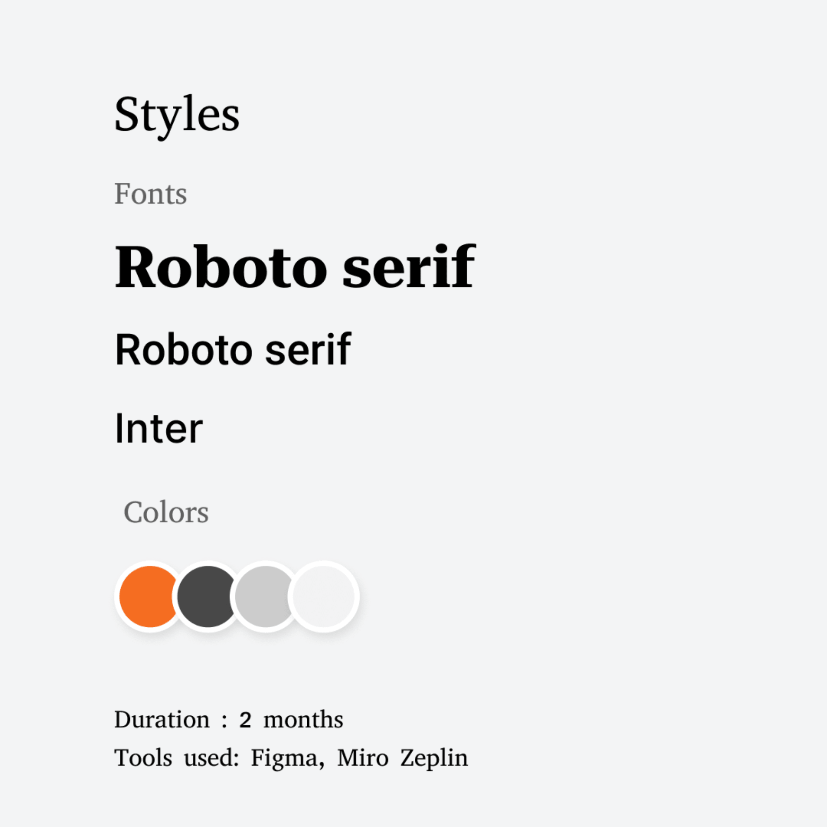Screen dimensions: 827x827
Task: Select the Inter font sample
Action: click(158, 428)
